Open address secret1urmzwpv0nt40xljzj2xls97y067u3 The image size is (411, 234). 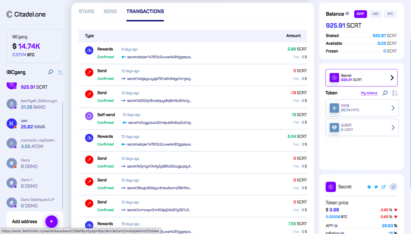point(159,210)
